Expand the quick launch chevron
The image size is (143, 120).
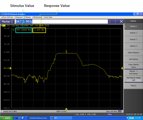pos(26,117)
